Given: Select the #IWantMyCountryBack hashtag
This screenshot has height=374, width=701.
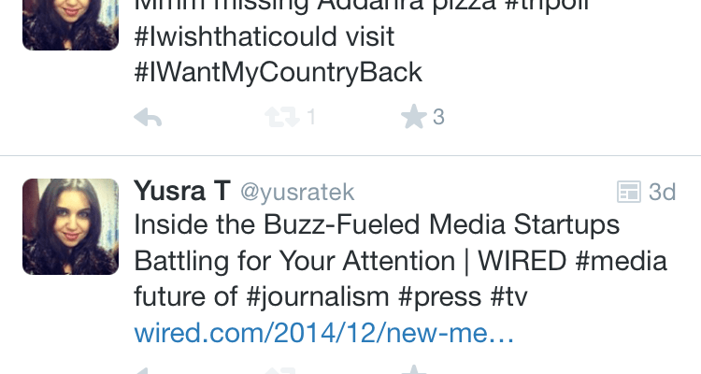Looking at the screenshot, I should click(x=279, y=72).
